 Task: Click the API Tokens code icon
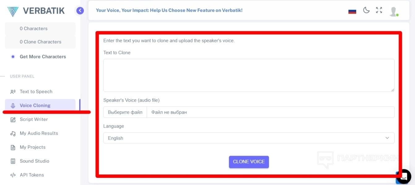pyautogui.click(x=13, y=175)
